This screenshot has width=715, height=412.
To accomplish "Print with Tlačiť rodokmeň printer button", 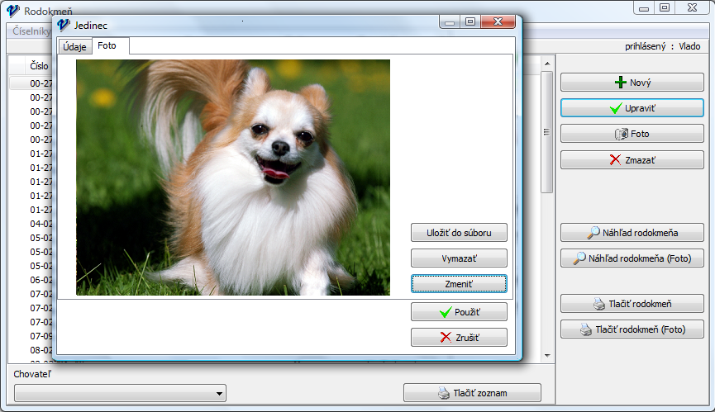I will 632,304.
